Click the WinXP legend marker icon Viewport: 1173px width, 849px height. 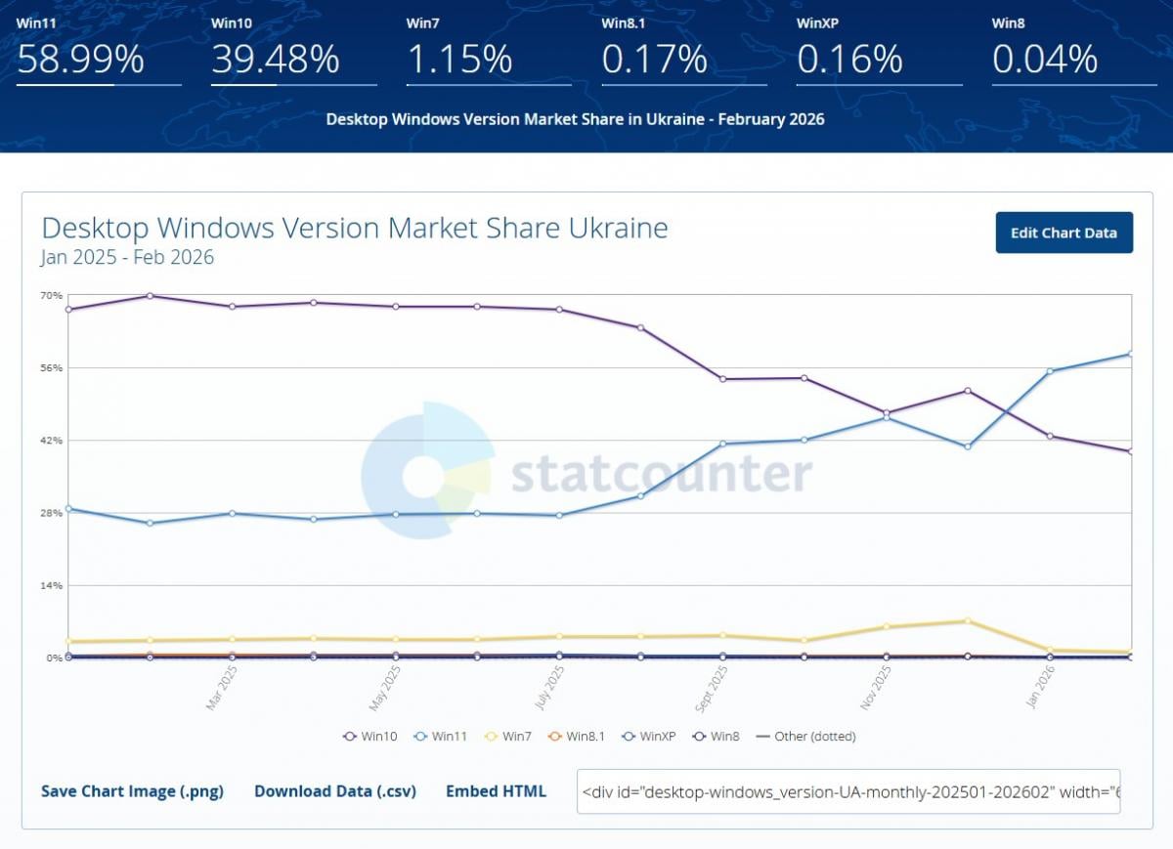[627, 736]
